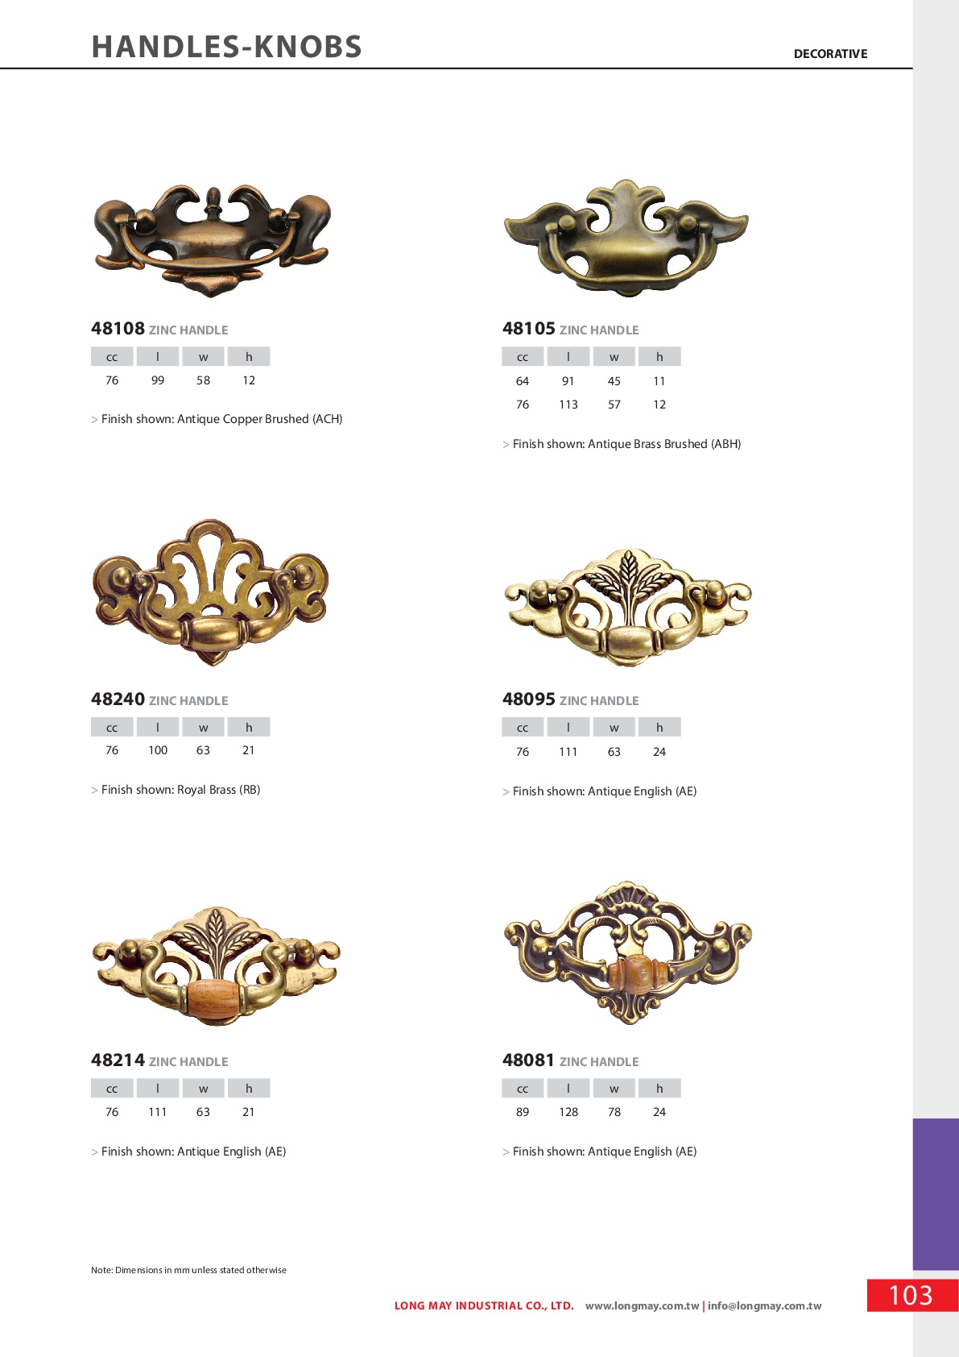Click the info@longmay.com.tw email address
Image resolution: width=959 pixels, height=1357 pixels.
764,1305
